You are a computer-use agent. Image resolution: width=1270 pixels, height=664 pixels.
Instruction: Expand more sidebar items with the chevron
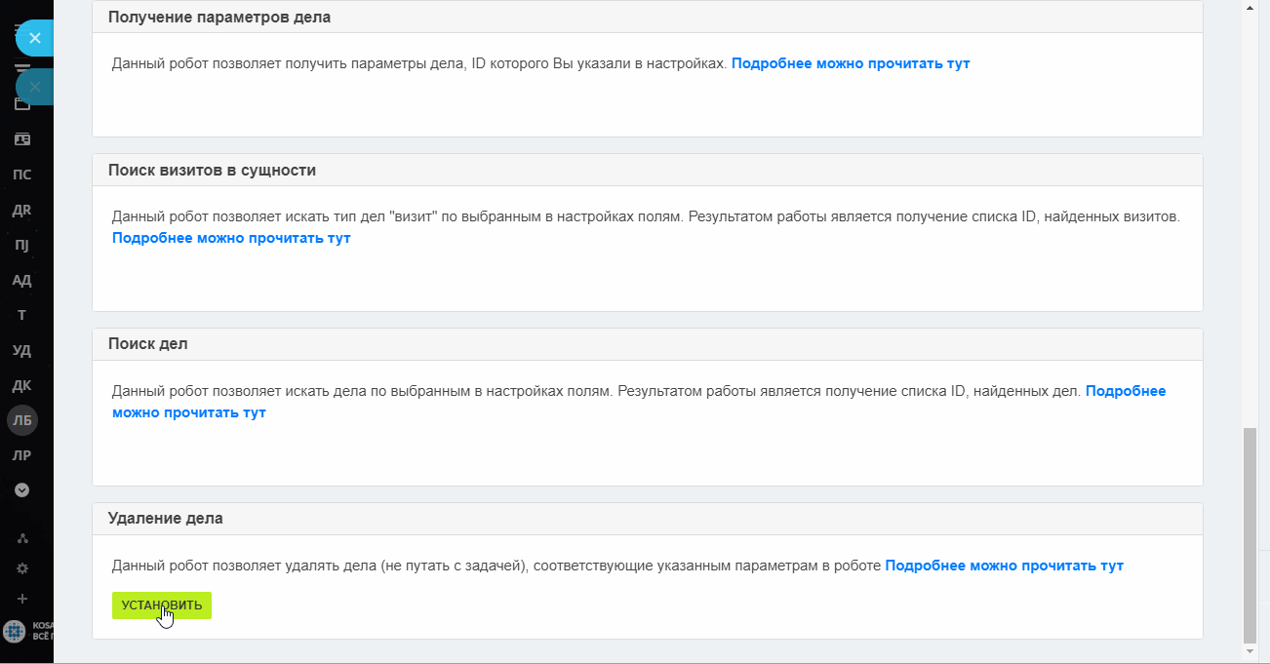21,490
